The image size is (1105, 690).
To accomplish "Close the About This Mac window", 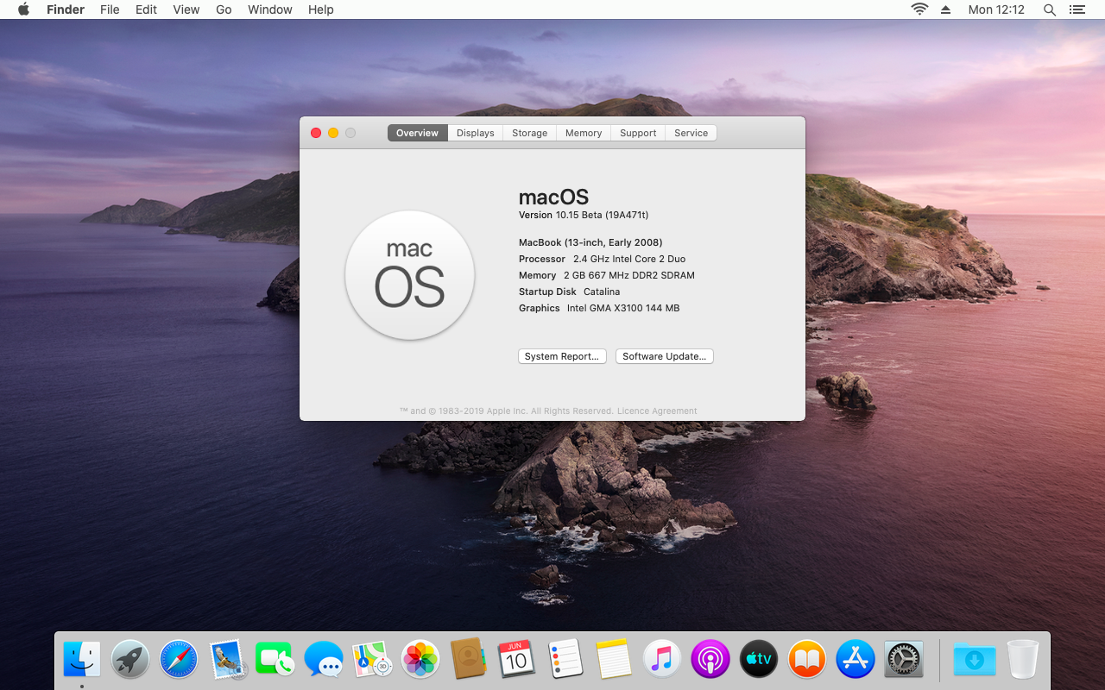I will point(316,133).
